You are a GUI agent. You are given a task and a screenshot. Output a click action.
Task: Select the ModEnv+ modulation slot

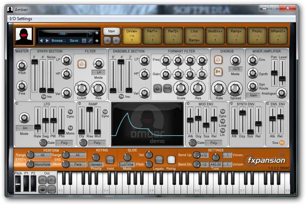click(x=215, y=36)
